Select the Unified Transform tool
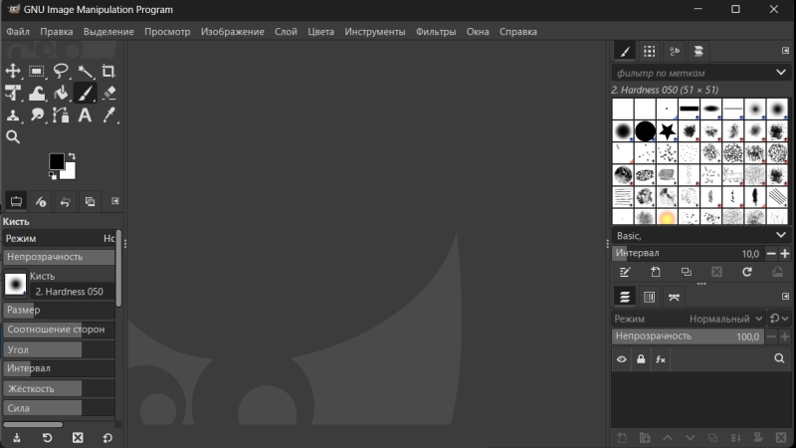 tap(13, 94)
